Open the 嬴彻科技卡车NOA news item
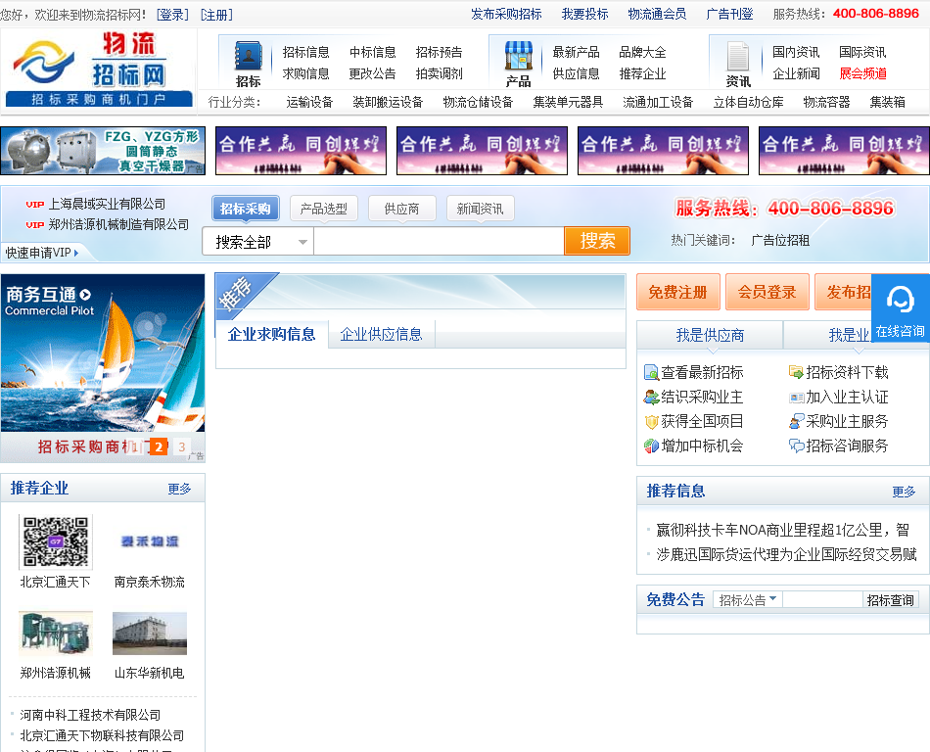This screenshot has height=752, width=930. 783,530
